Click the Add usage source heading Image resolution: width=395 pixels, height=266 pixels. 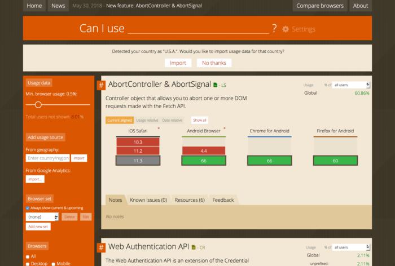[45, 137]
